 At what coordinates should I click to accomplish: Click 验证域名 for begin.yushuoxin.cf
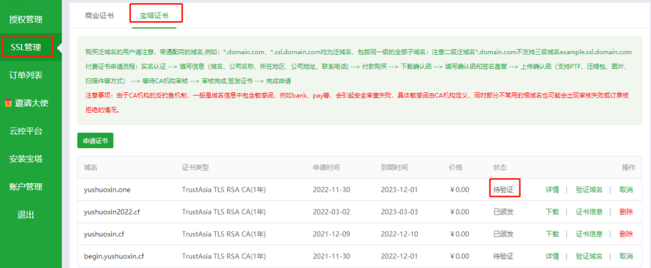point(589,256)
